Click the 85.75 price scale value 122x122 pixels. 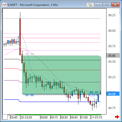click(112, 46)
